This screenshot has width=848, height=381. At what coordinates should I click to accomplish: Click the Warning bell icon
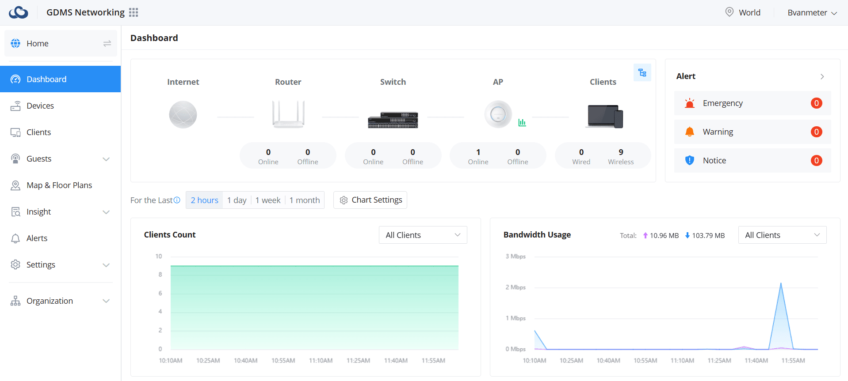click(x=690, y=132)
